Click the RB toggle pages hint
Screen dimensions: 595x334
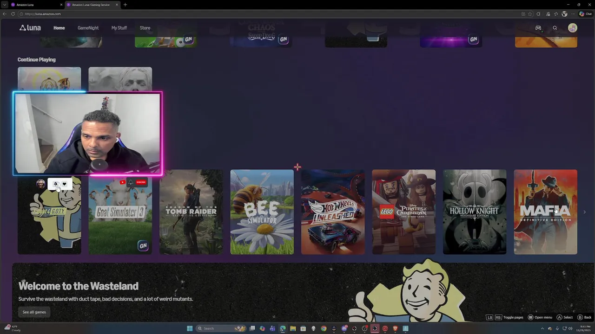498,317
